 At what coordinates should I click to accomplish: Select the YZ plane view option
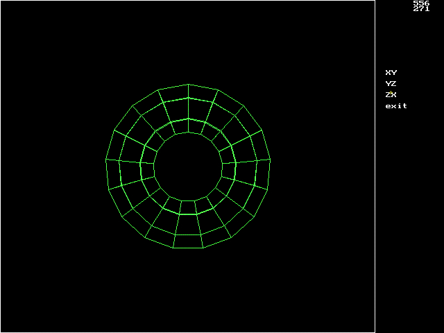(391, 83)
